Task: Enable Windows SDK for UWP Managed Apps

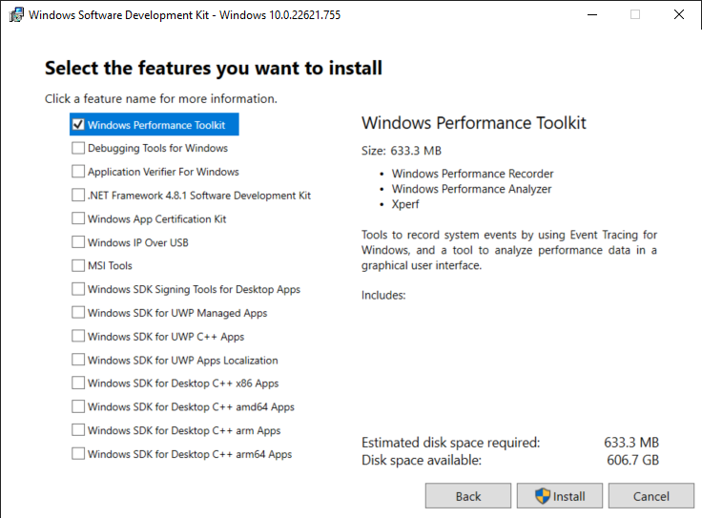Action: coord(78,313)
